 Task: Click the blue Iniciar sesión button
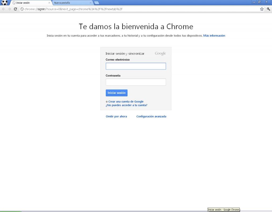117,93
